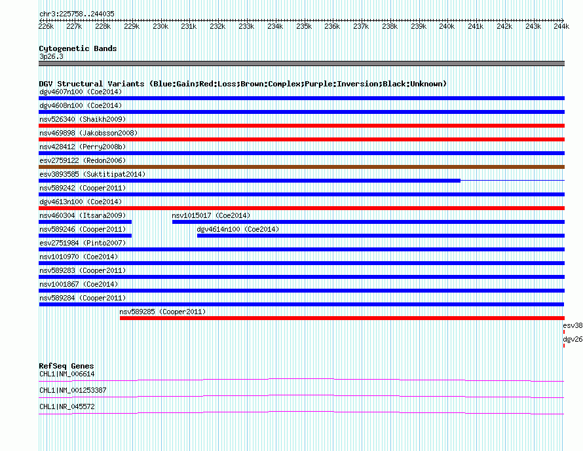
Task: Select the short nsv589246 blue bar
Action: [85, 236]
